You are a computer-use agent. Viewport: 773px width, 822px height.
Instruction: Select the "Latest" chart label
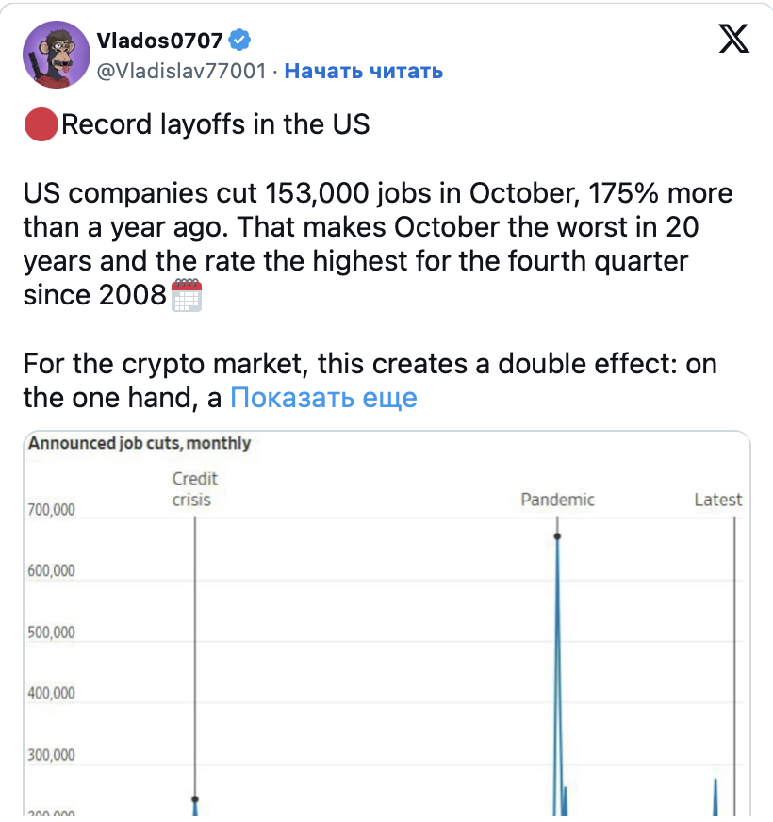(718, 500)
